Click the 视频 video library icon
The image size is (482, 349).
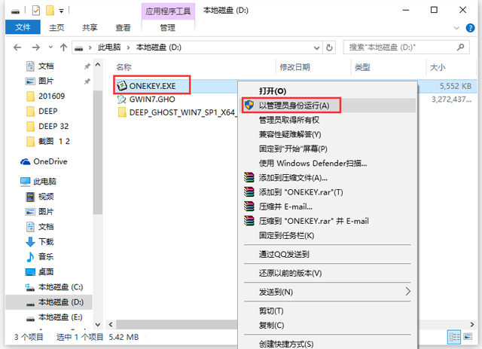coord(30,197)
